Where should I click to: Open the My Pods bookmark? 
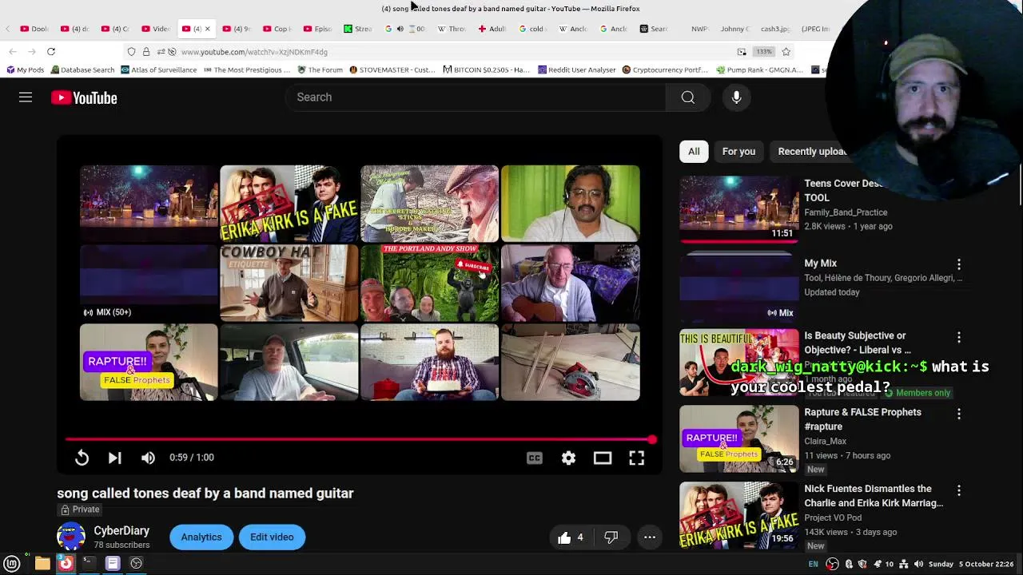[25, 69]
